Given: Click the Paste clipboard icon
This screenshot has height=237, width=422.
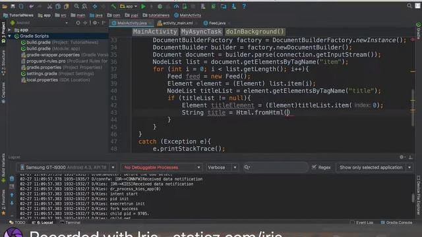Looking at the screenshot, I should pos(66,6).
